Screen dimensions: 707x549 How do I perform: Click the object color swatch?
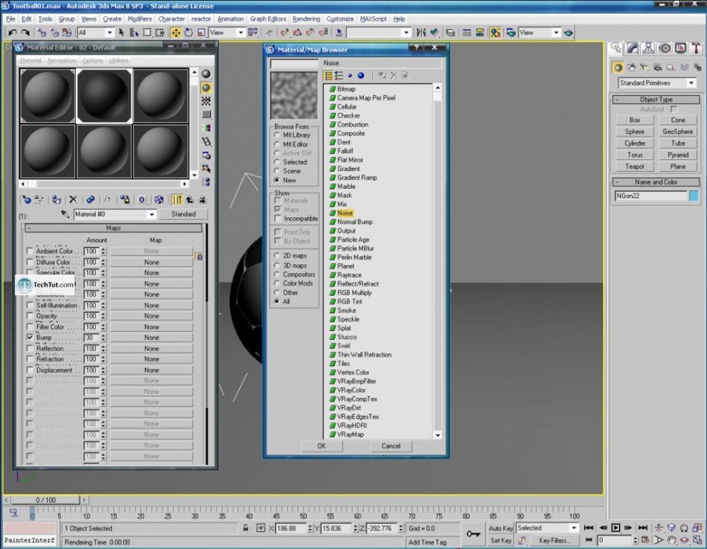tap(694, 196)
